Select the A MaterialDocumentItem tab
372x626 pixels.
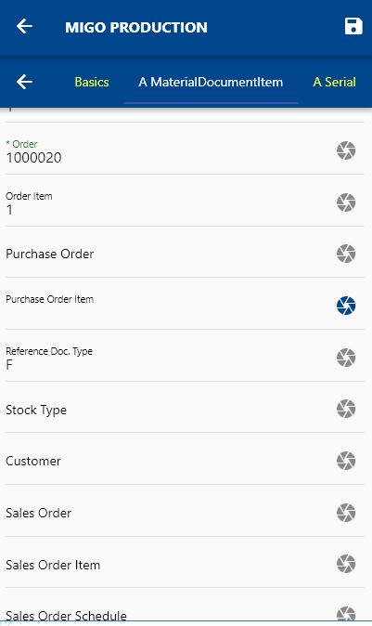click(x=211, y=82)
